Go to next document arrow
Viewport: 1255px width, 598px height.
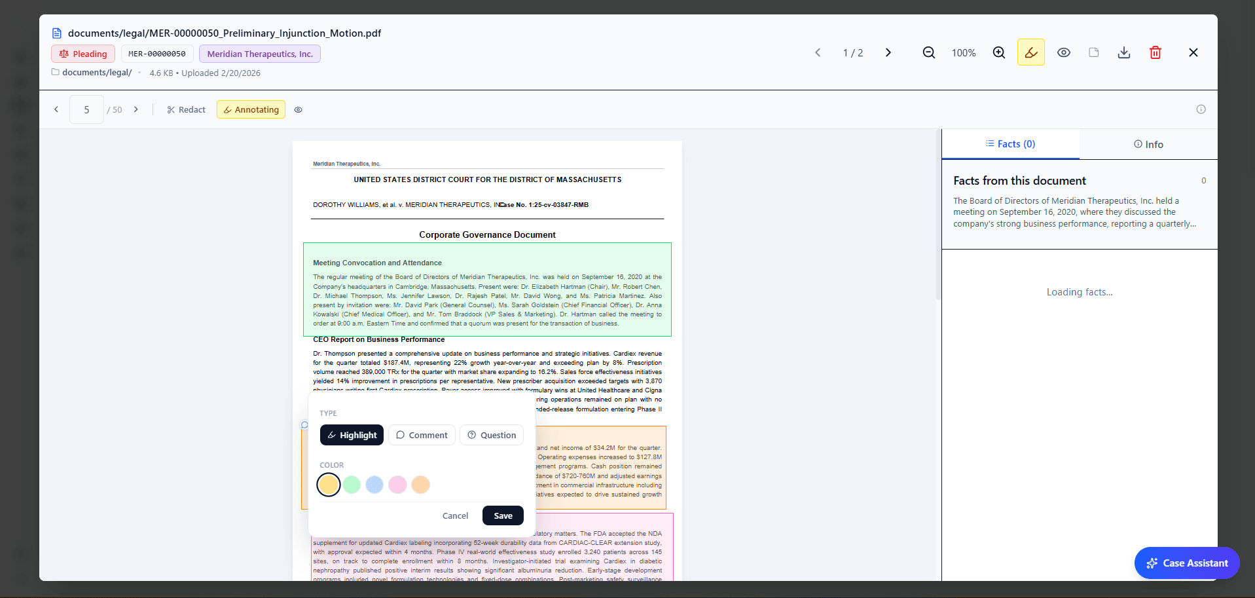click(x=888, y=52)
